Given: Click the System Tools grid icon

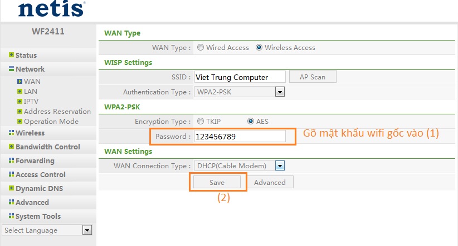Looking at the screenshot, I should (11, 216).
